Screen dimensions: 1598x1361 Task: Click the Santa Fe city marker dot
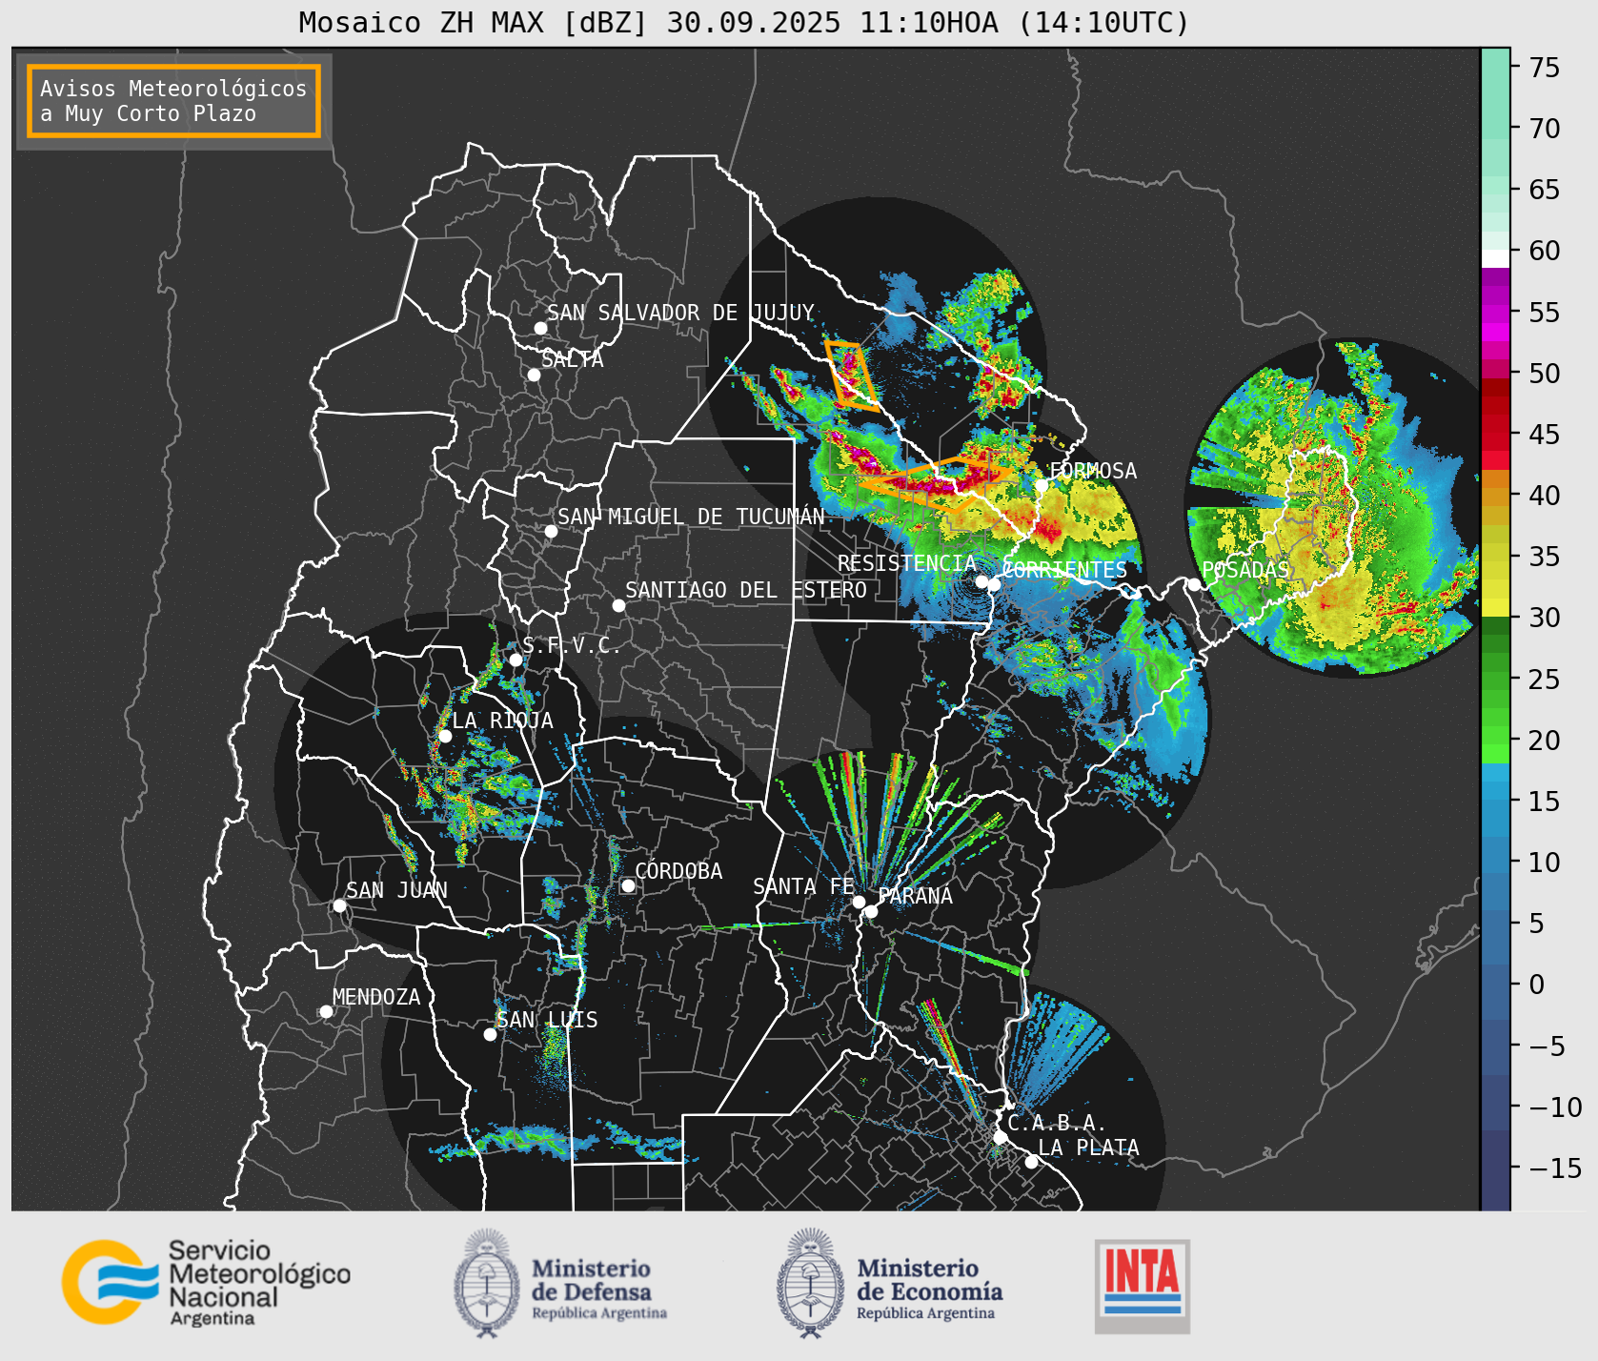point(859,902)
